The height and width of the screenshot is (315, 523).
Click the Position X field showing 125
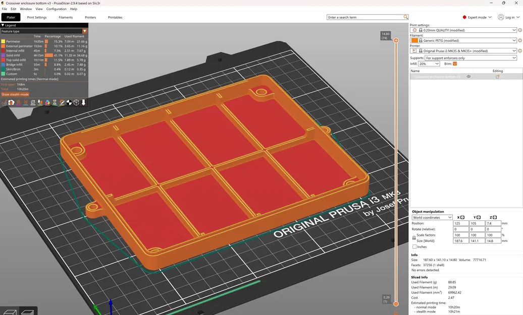point(460,223)
